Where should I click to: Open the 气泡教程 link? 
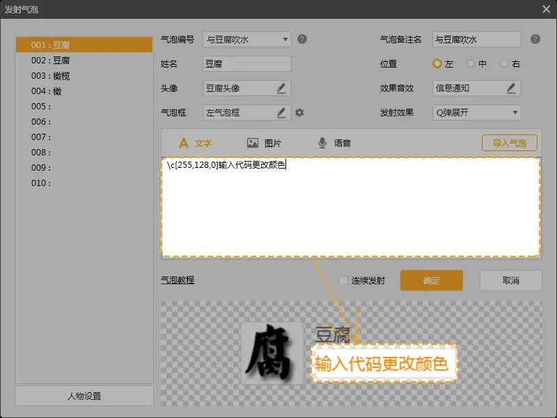tap(178, 280)
